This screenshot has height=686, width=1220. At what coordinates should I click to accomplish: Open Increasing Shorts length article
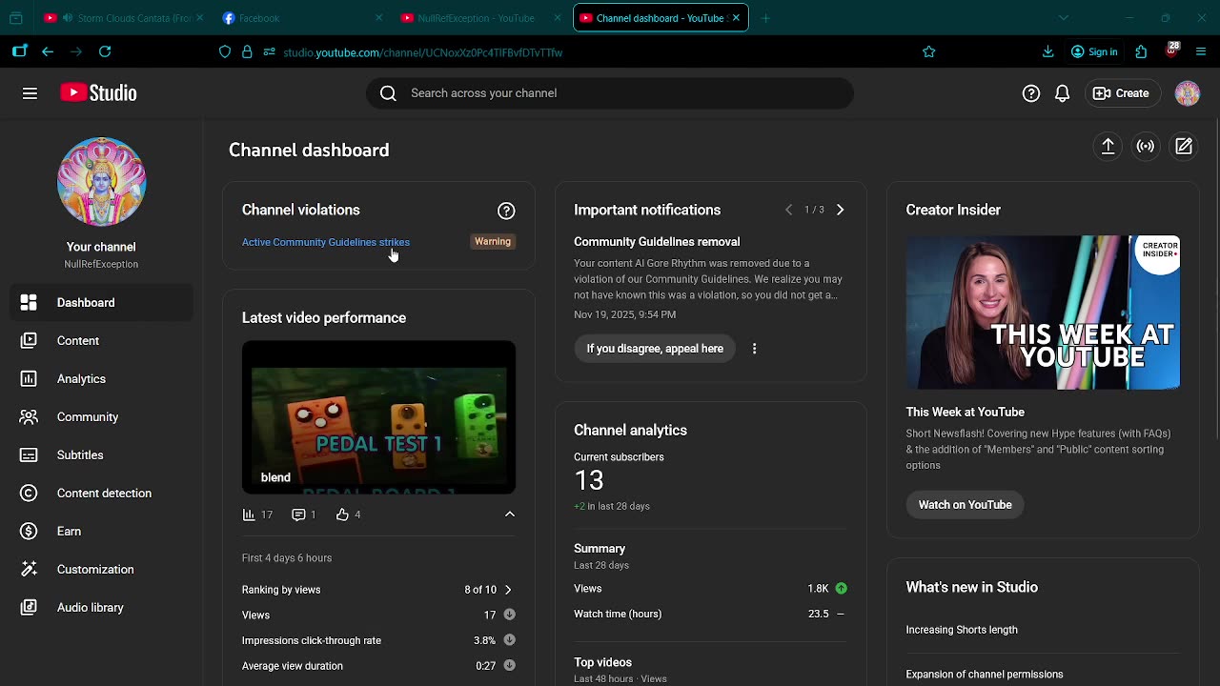point(962,630)
